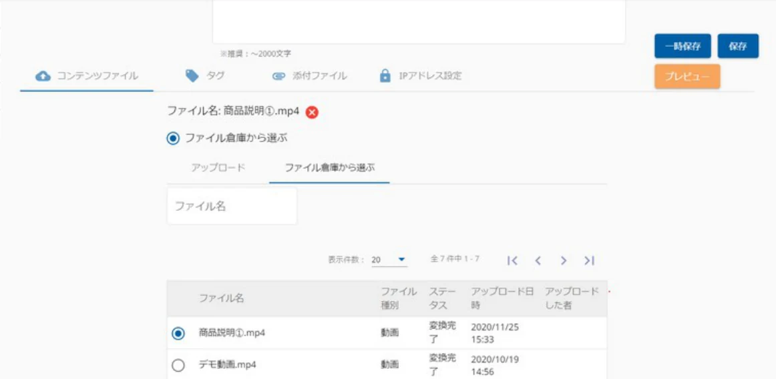
Task: Click inside the large description text area
Action: click(419, 21)
